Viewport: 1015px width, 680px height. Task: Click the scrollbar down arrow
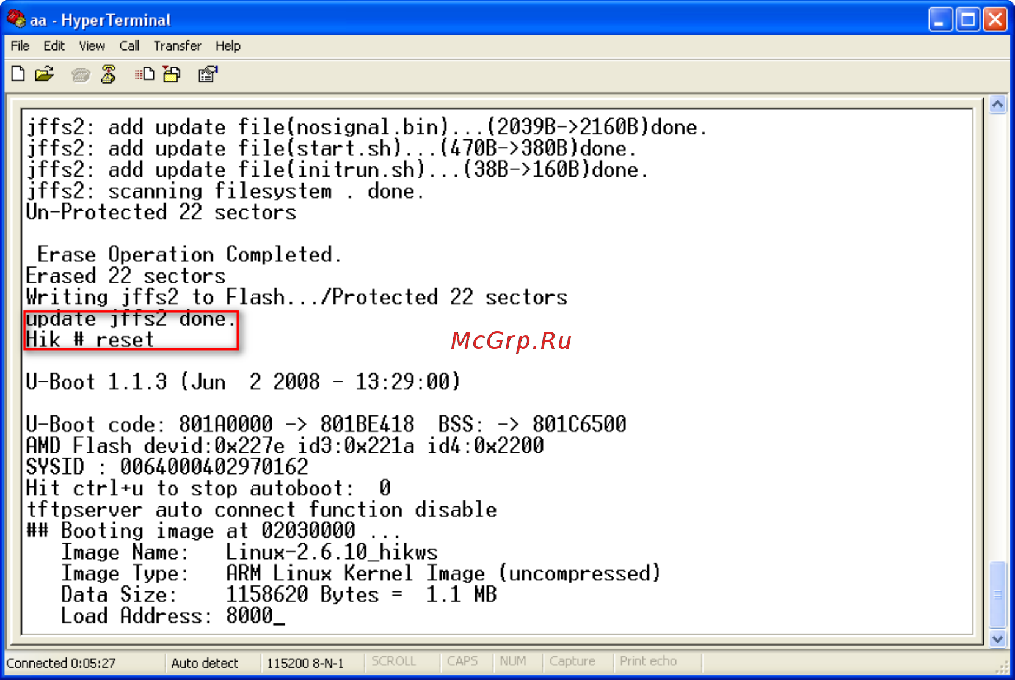coord(997,639)
